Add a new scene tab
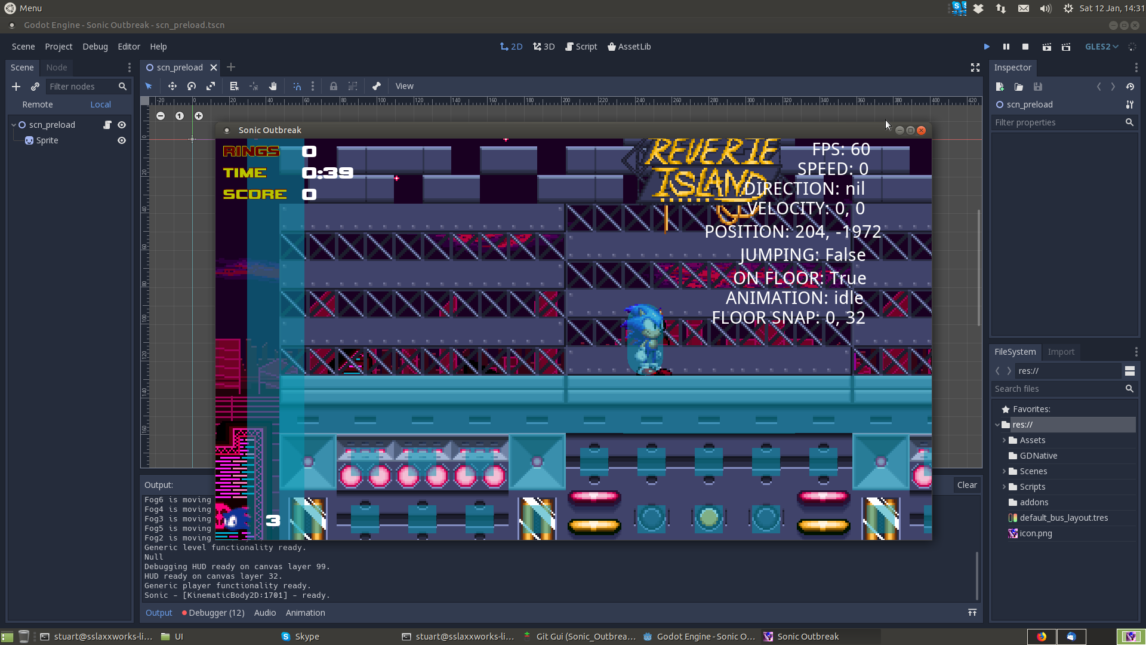The height and width of the screenshot is (645, 1146). click(x=231, y=67)
